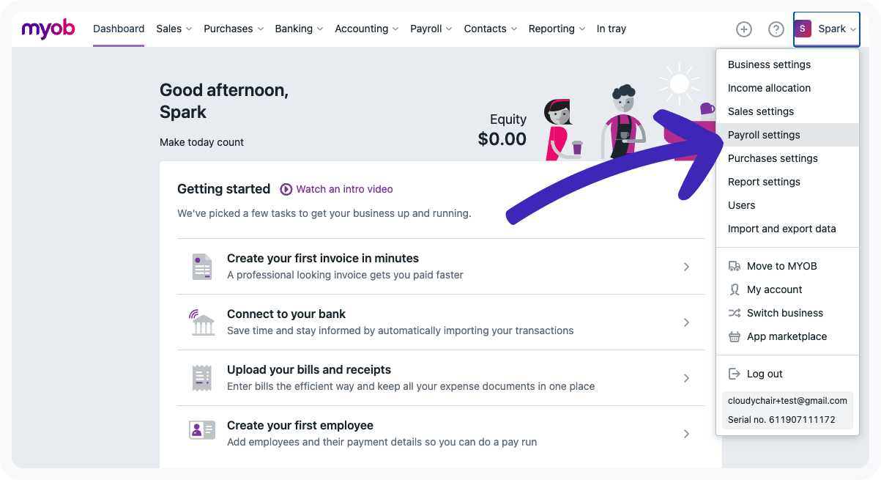
Task: Click the MYOB logo
Action: pos(48,29)
